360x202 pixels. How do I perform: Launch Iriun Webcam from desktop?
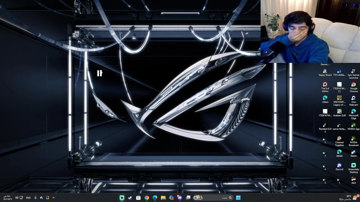(354, 101)
